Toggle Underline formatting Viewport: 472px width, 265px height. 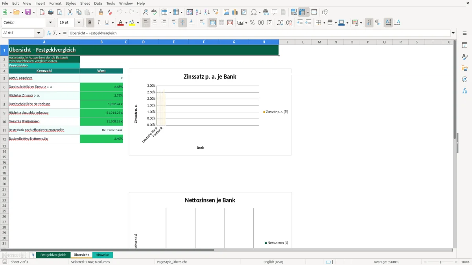point(107,23)
